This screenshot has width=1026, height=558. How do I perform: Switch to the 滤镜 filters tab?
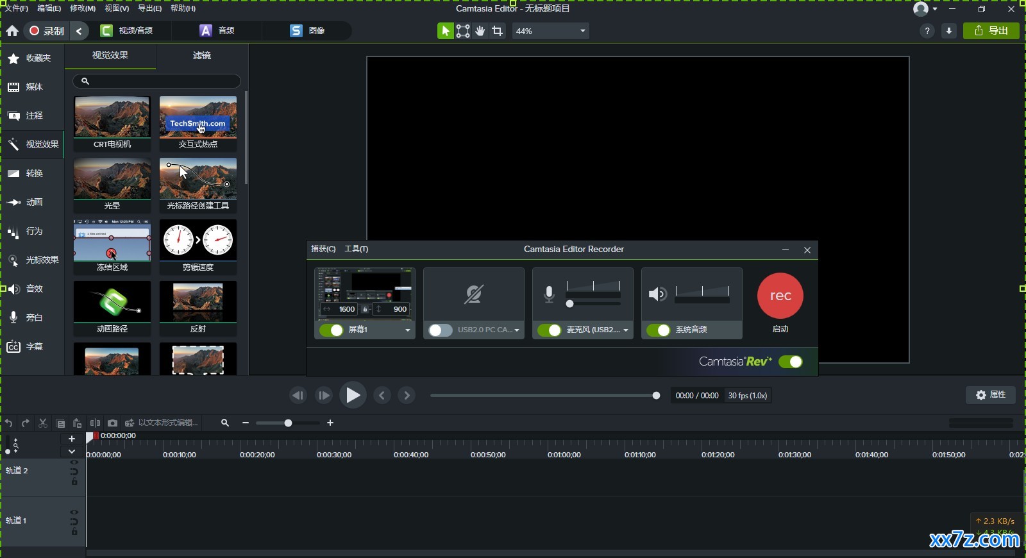[202, 56]
